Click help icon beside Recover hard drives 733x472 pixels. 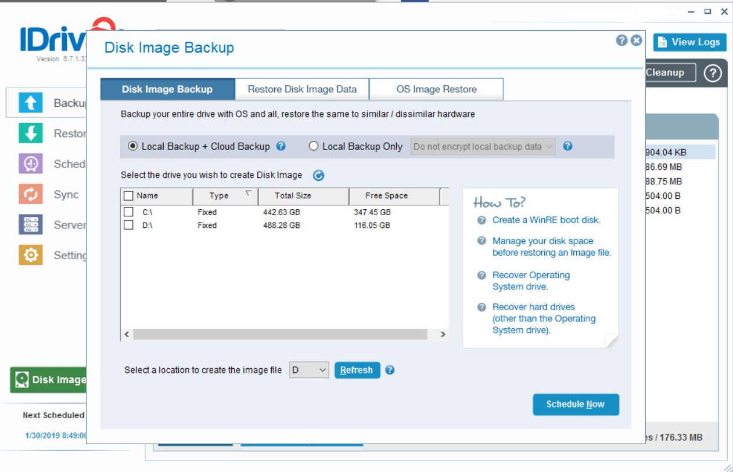click(482, 307)
